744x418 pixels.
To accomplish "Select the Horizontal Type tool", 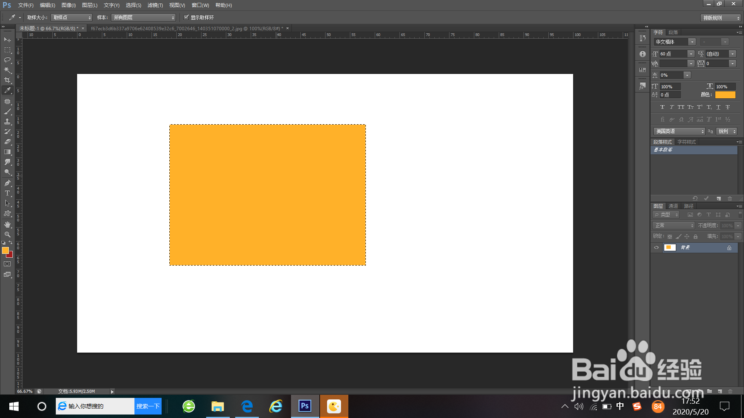I will click(x=7, y=193).
